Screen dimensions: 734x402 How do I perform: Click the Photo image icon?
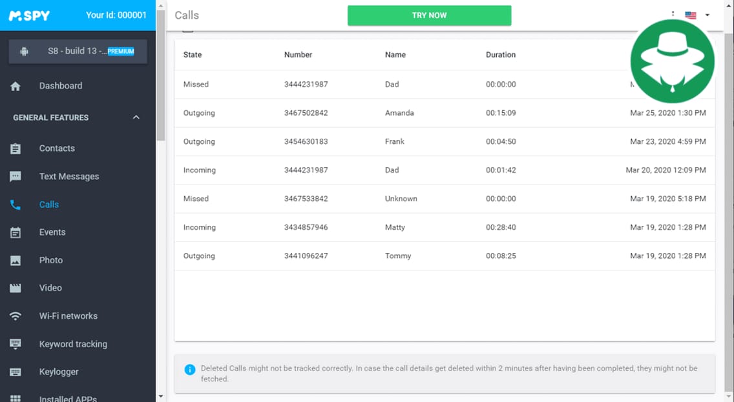point(16,261)
